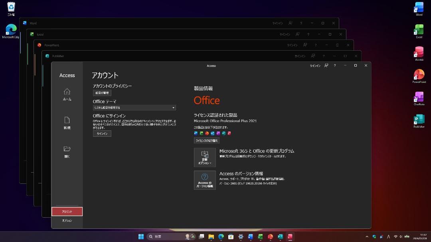Switch to the アカウント section
The image size is (431, 242).
[x=67, y=211]
